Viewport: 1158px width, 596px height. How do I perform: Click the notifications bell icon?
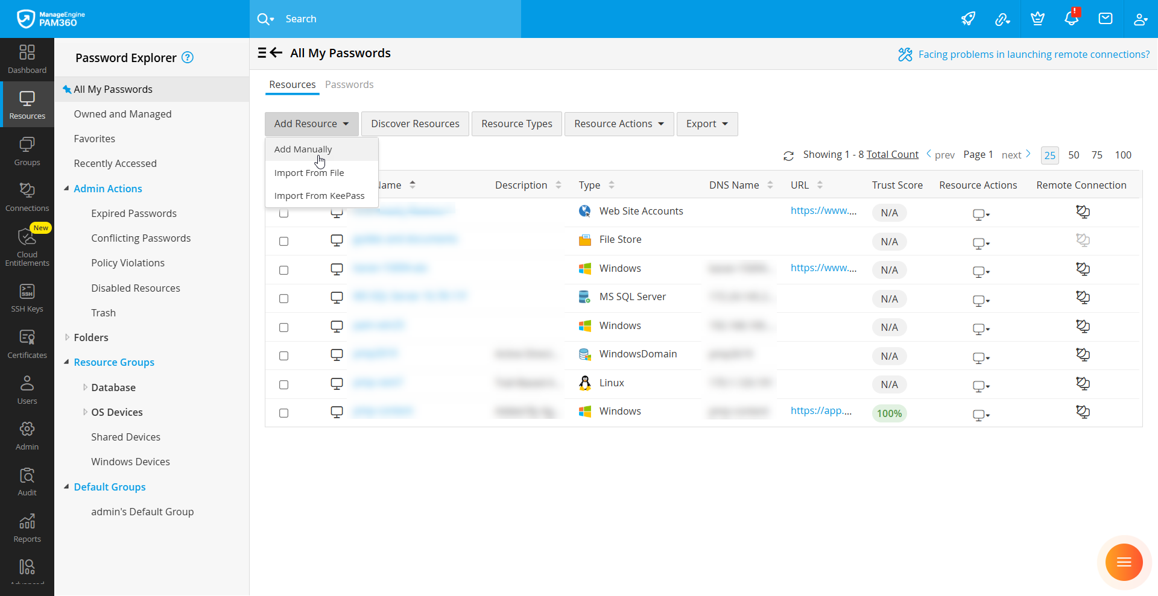(1071, 19)
